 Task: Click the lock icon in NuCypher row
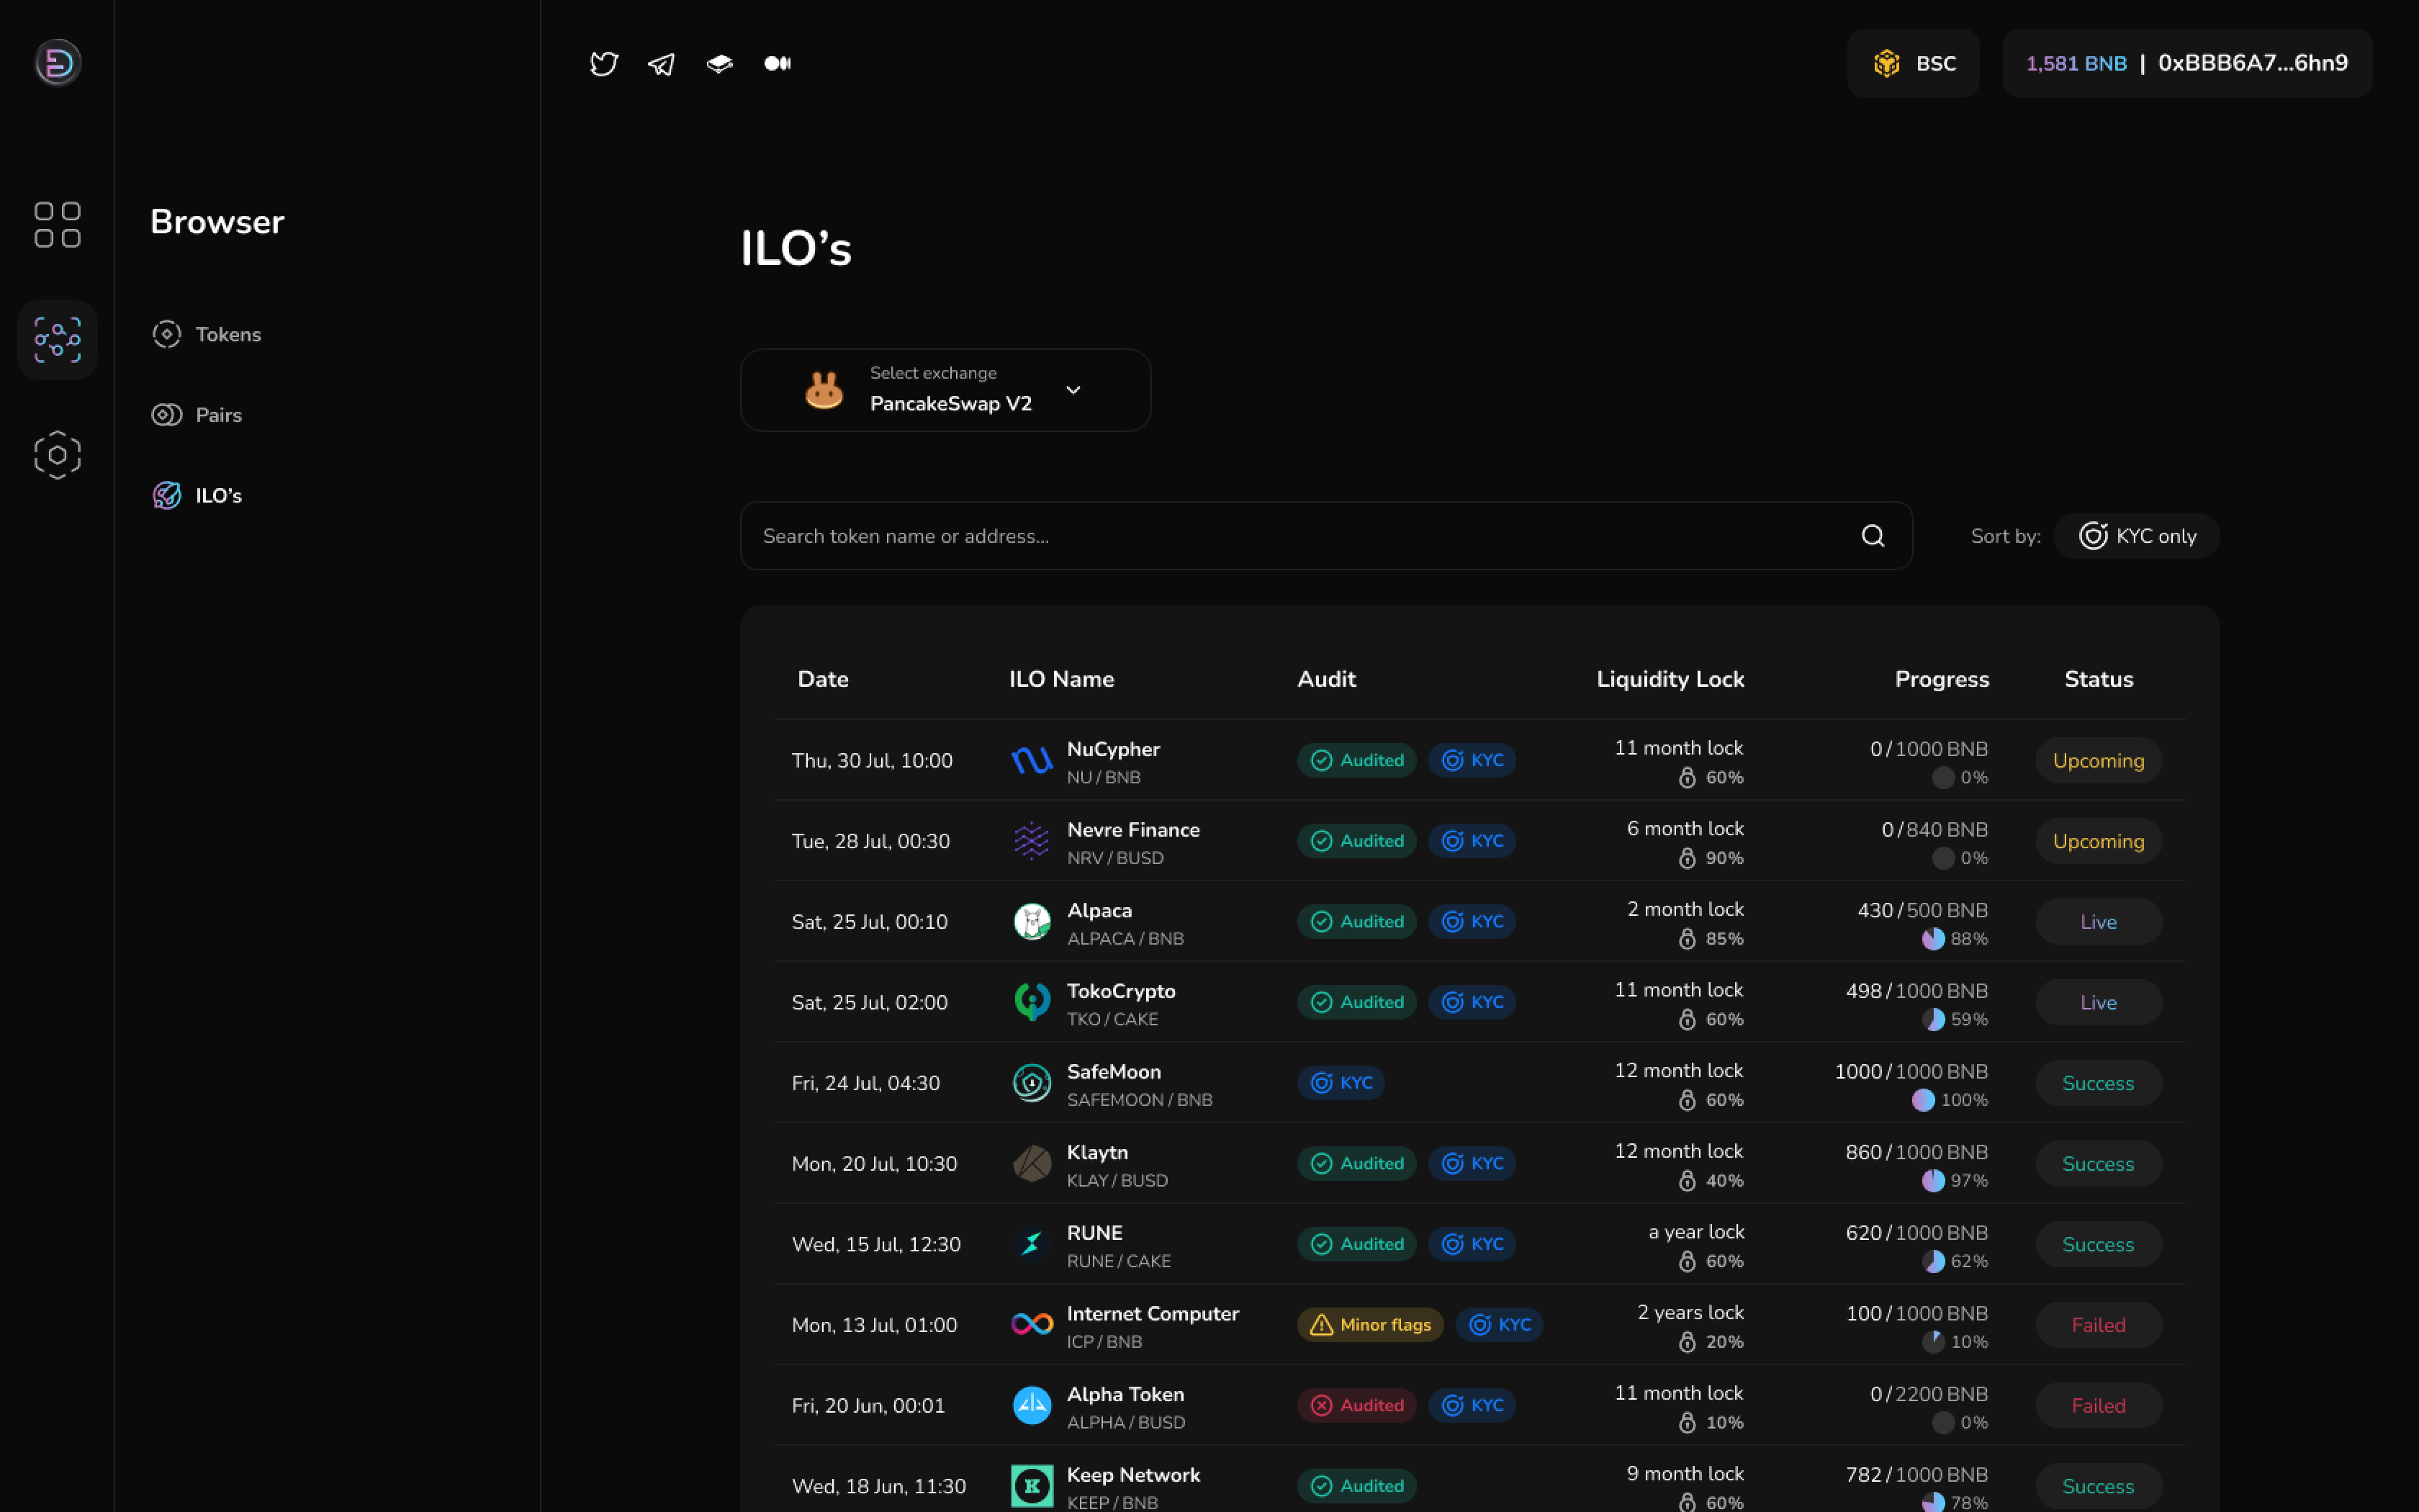1688,778
